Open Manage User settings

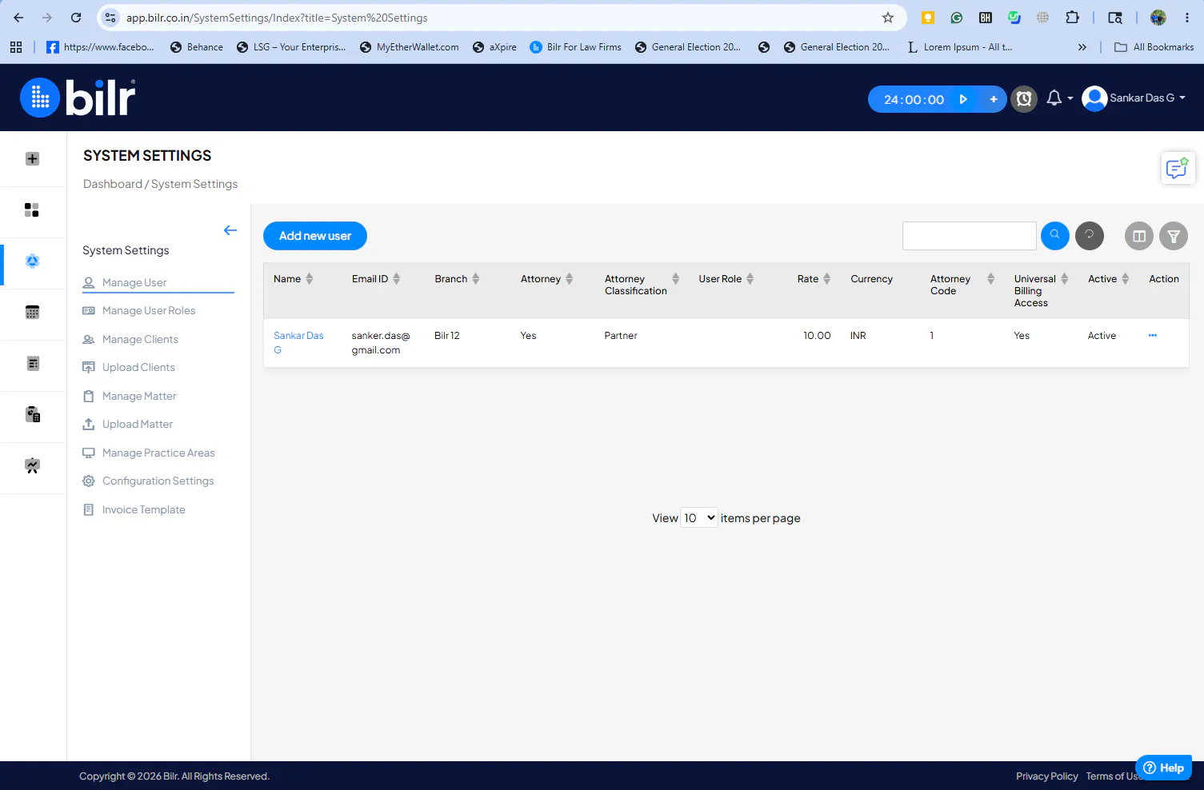click(134, 282)
